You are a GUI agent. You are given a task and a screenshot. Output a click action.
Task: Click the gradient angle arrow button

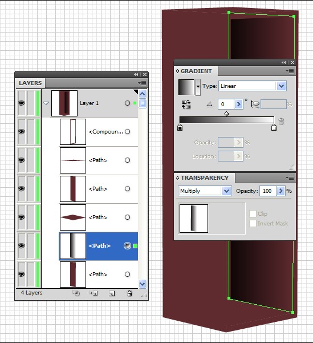pos(238,104)
